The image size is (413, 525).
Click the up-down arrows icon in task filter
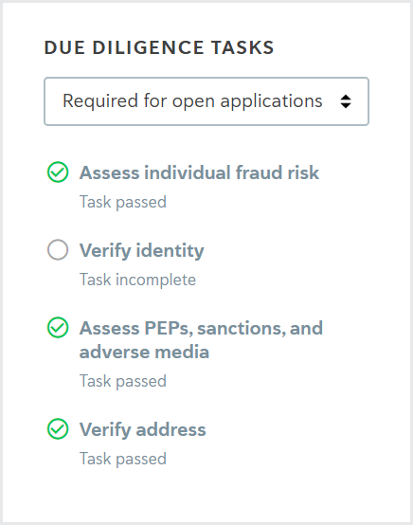[346, 101]
